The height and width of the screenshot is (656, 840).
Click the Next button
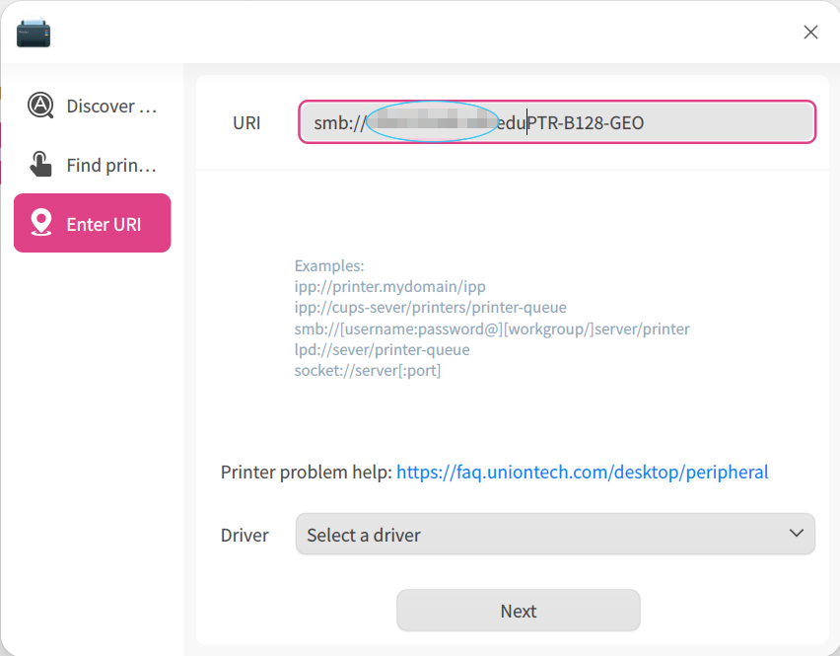click(x=518, y=611)
